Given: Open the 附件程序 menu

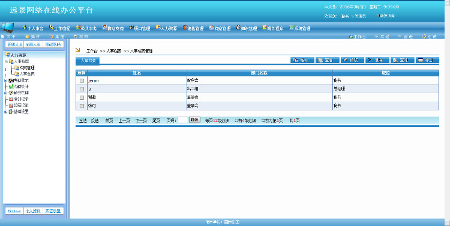Looking at the screenshot, I should point(273,28).
